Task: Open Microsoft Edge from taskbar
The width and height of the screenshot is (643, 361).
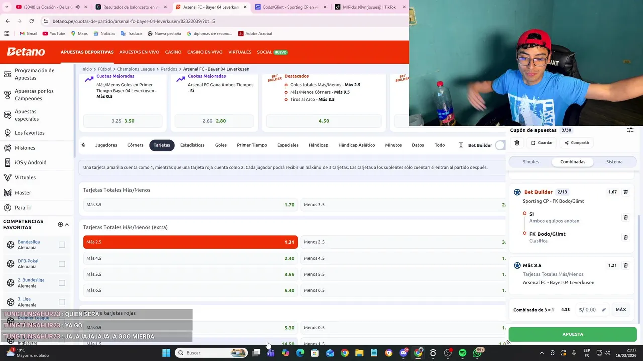Action: coord(300,353)
